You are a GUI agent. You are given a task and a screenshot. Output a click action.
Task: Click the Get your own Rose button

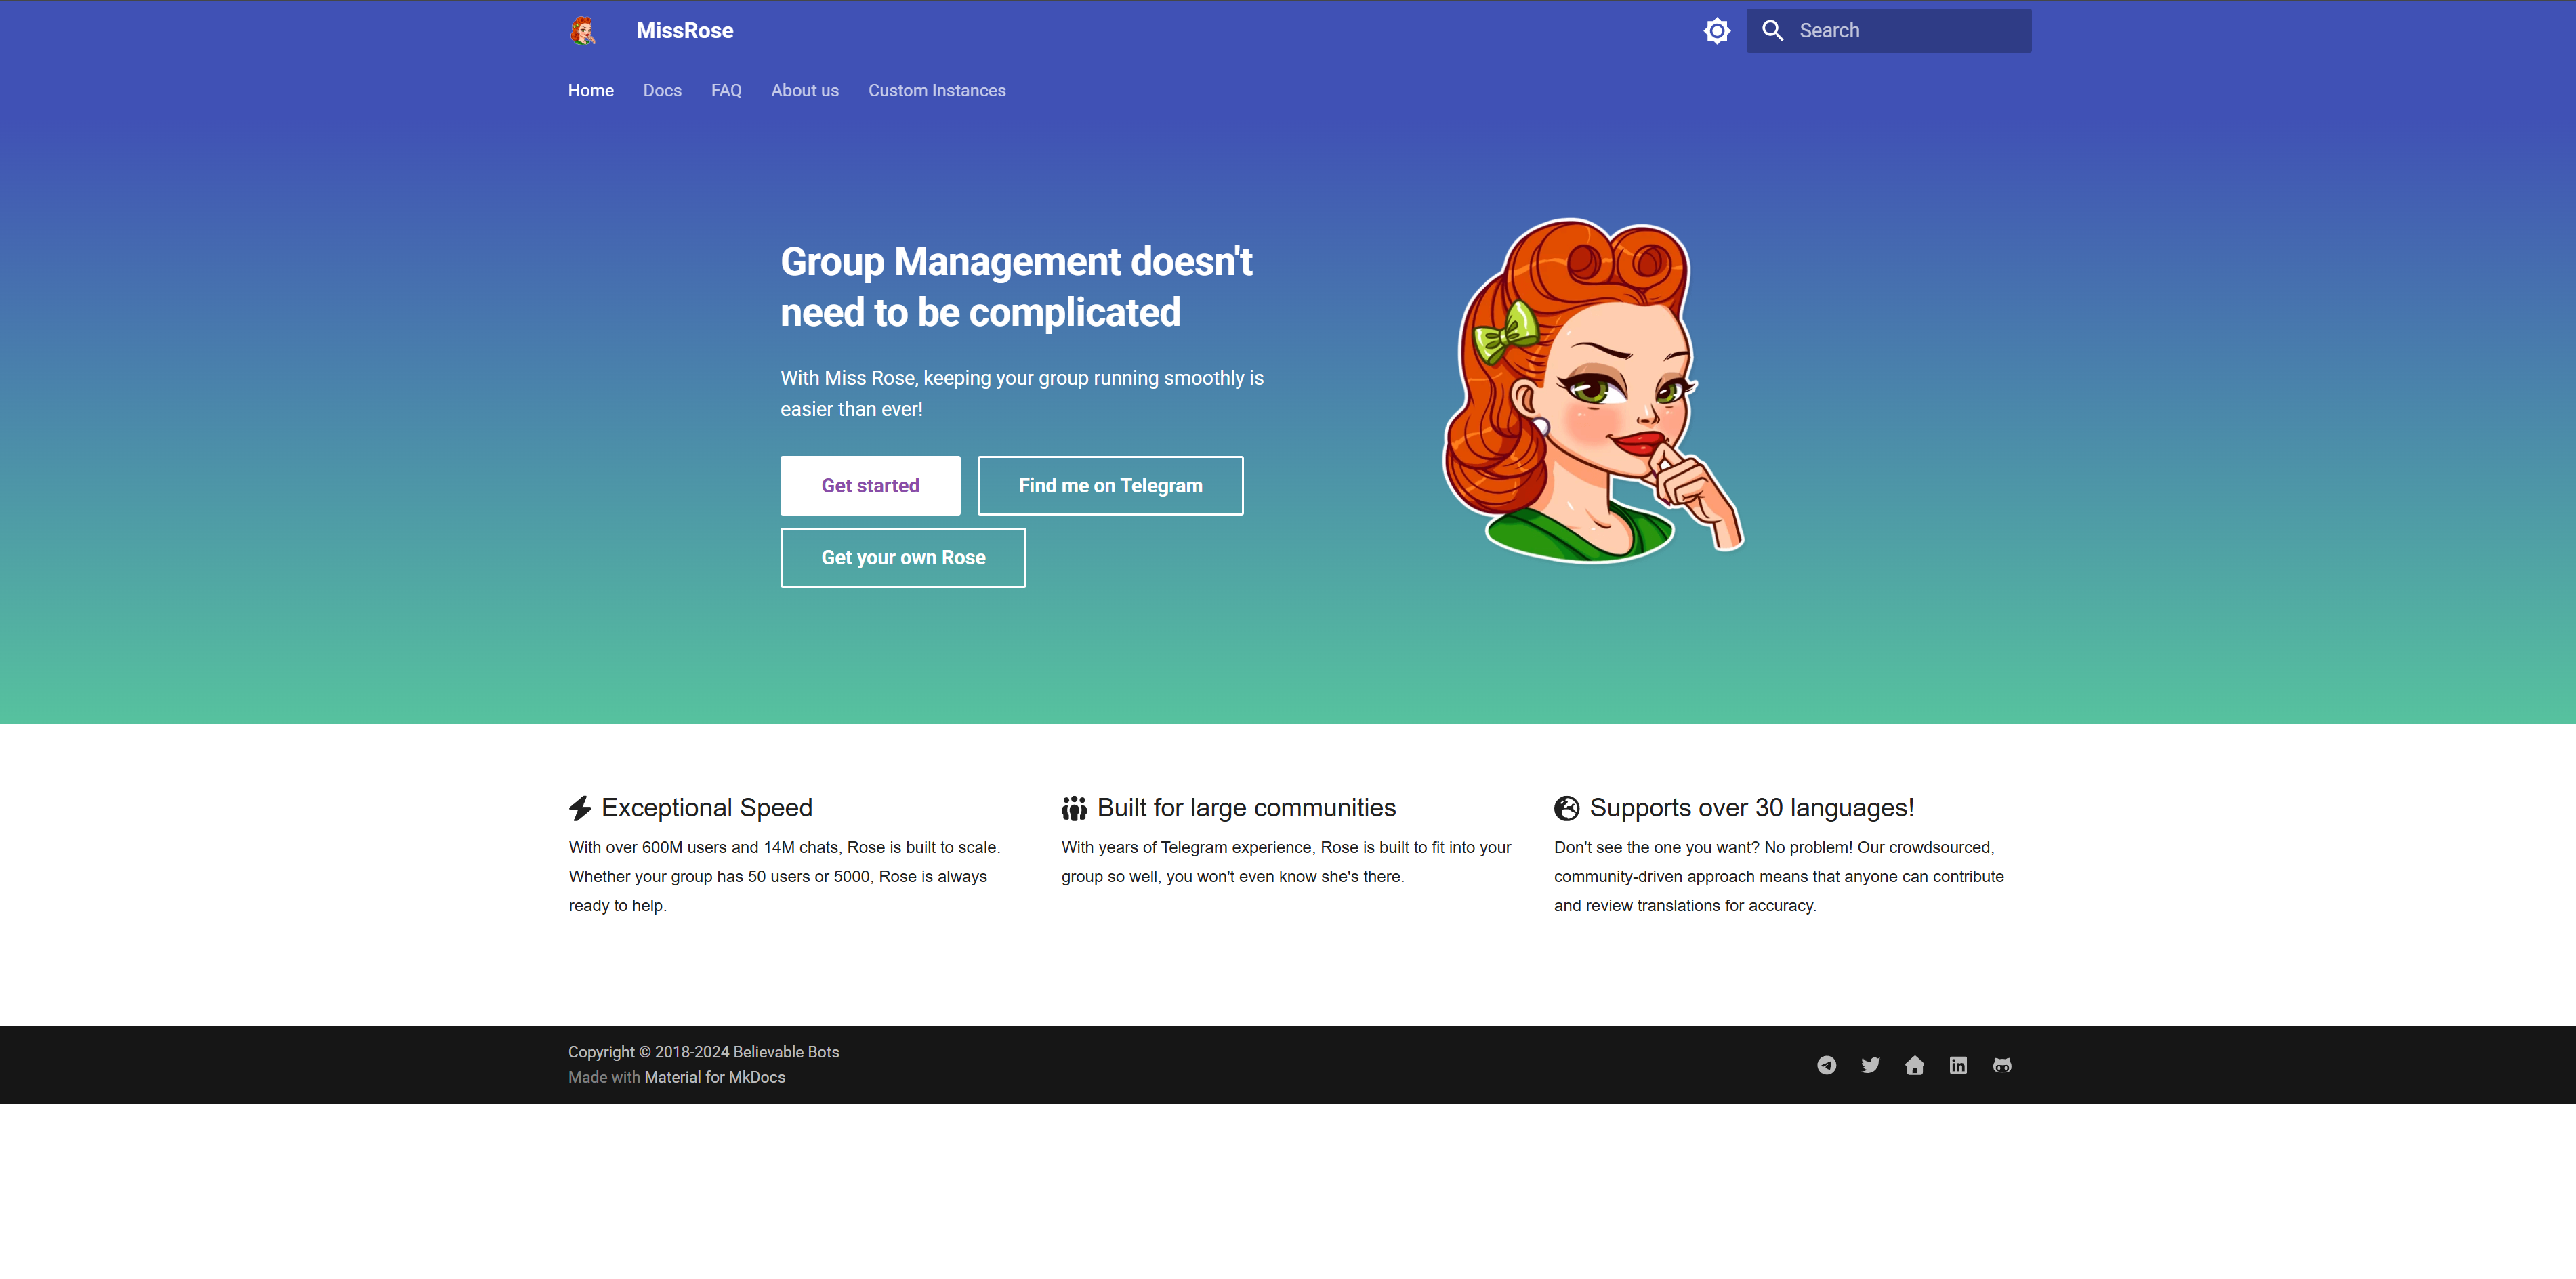click(x=903, y=558)
